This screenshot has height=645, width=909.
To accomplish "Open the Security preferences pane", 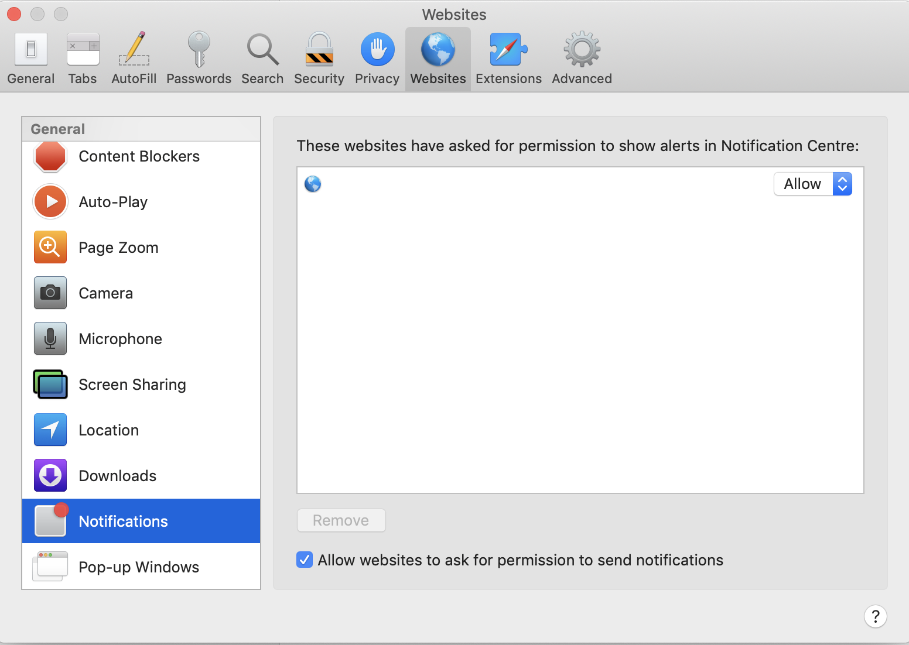I will [319, 59].
